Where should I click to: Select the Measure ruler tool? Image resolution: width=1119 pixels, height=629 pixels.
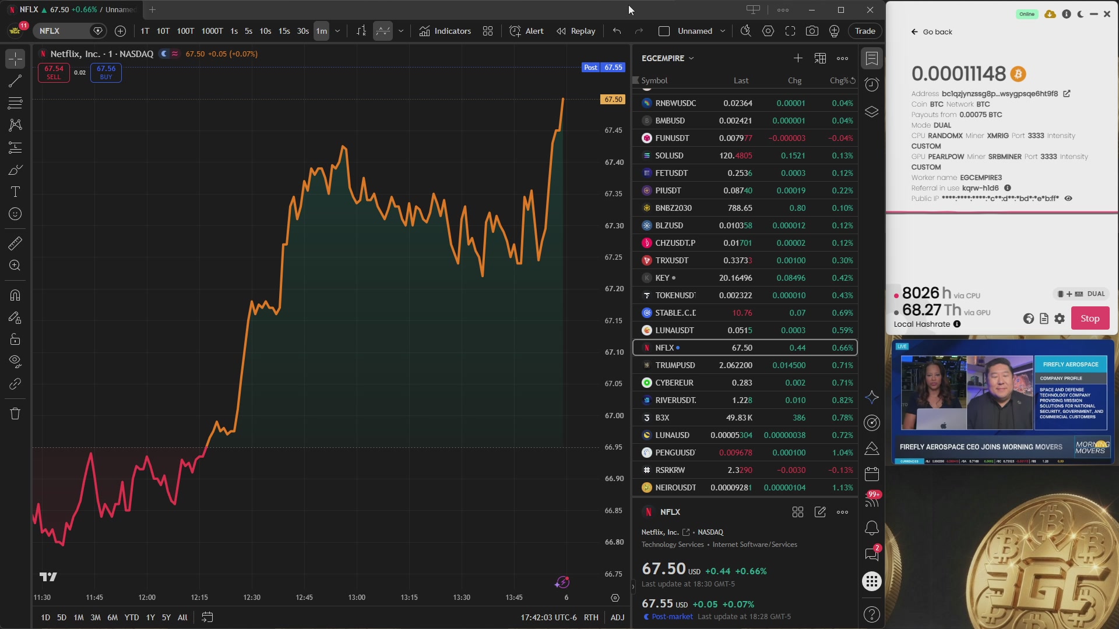pyautogui.click(x=15, y=243)
